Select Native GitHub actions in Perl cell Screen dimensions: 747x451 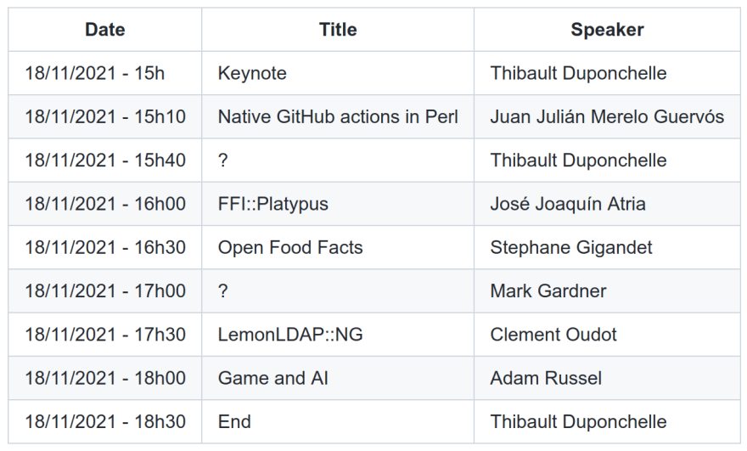click(x=338, y=117)
